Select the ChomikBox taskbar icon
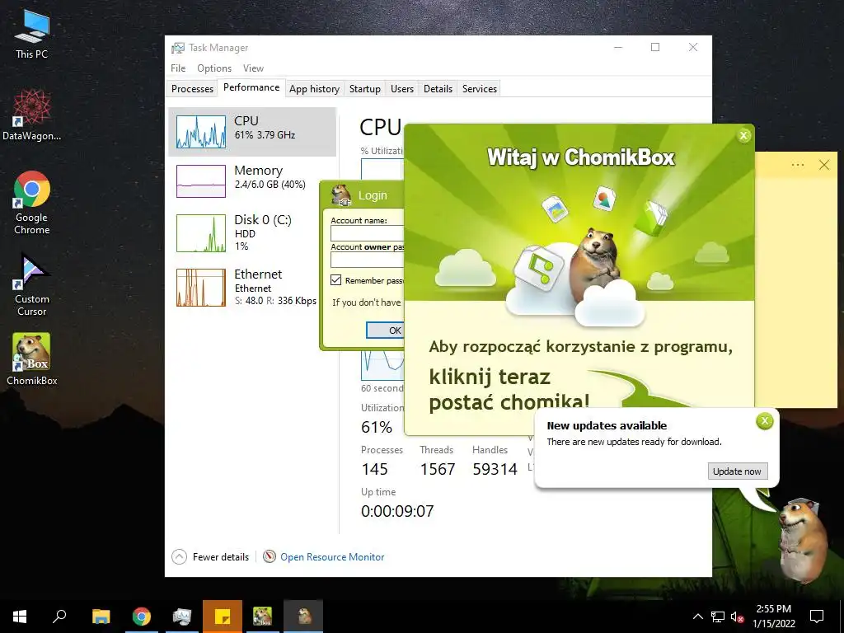Image resolution: width=844 pixels, height=633 pixels. click(263, 617)
